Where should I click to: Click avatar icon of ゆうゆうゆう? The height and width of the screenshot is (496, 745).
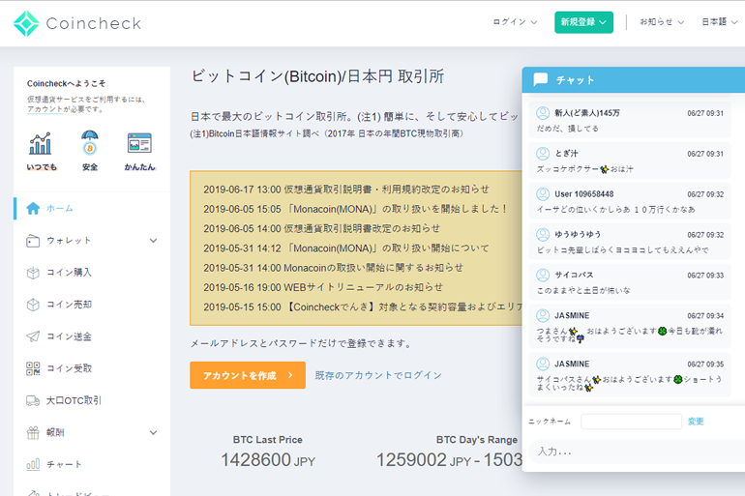pos(543,235)
